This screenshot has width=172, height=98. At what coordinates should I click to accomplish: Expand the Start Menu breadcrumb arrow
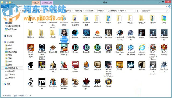click(x=119, y=11)
